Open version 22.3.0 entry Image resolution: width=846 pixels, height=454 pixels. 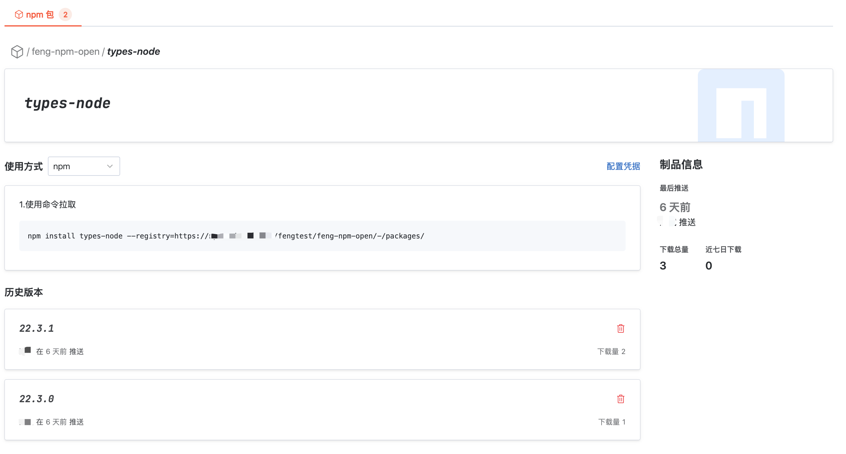click(x=36, y=399)
